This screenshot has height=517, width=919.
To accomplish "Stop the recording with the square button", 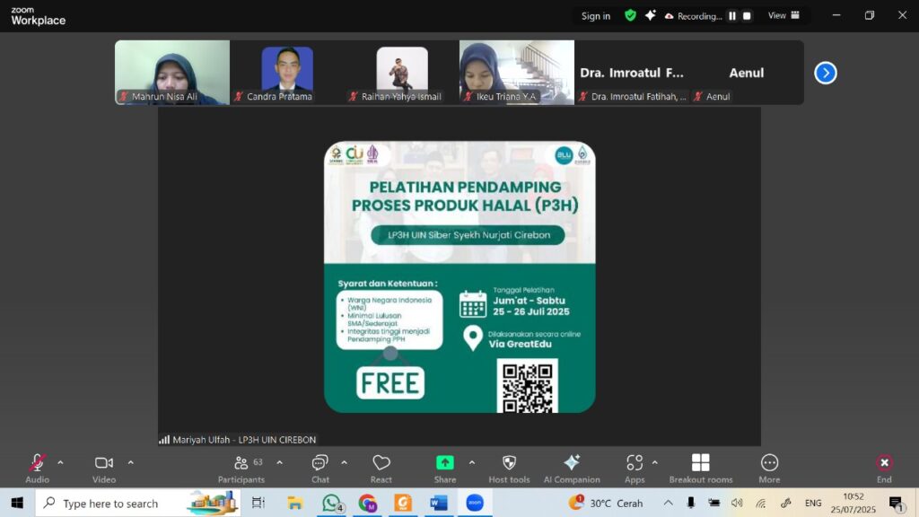I will [x=747, y=16].
